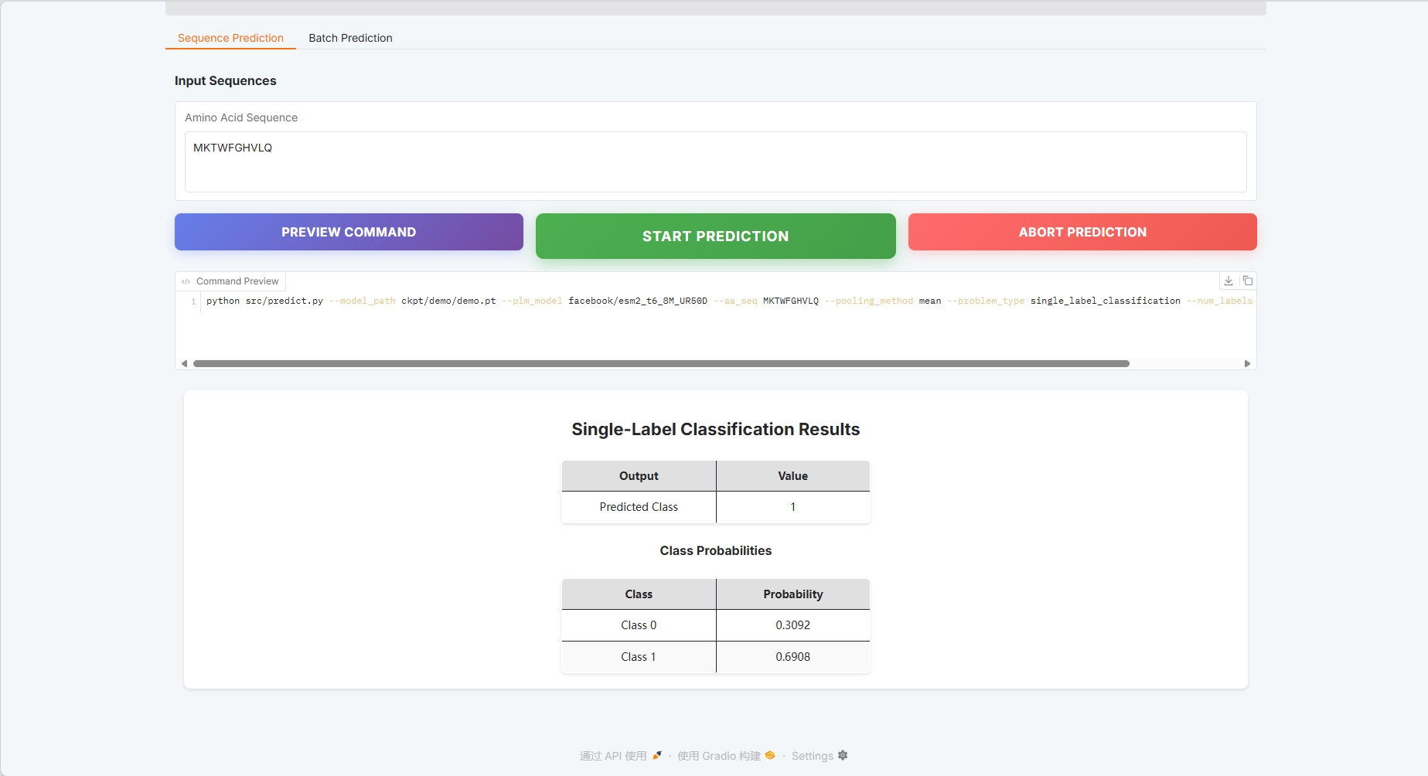
Task: Click the Probability column header
Action: point(792,594)
